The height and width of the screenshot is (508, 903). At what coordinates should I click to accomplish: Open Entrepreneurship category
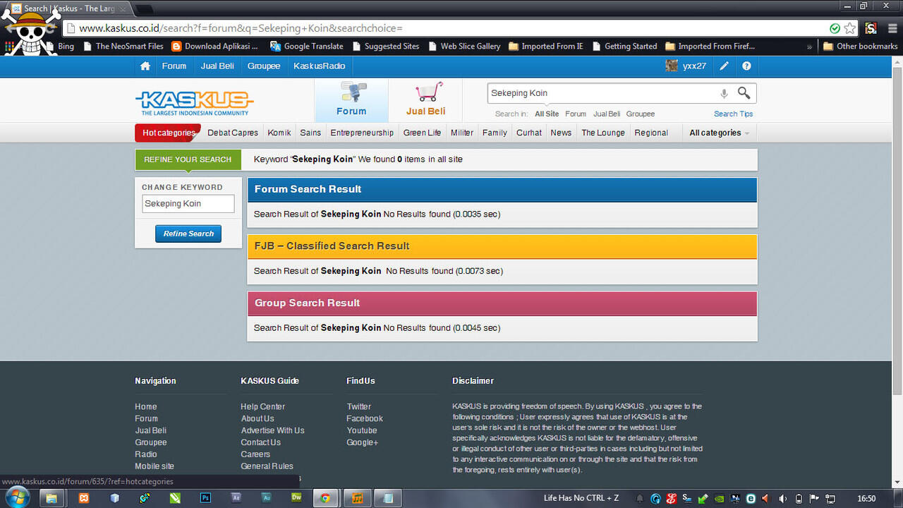(362, 133)
